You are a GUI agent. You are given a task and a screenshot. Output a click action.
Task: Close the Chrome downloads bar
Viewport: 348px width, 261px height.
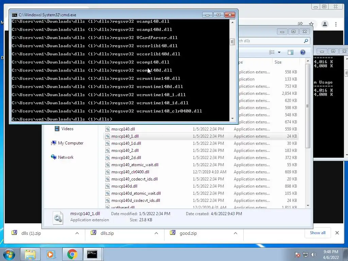coord(337,233)
